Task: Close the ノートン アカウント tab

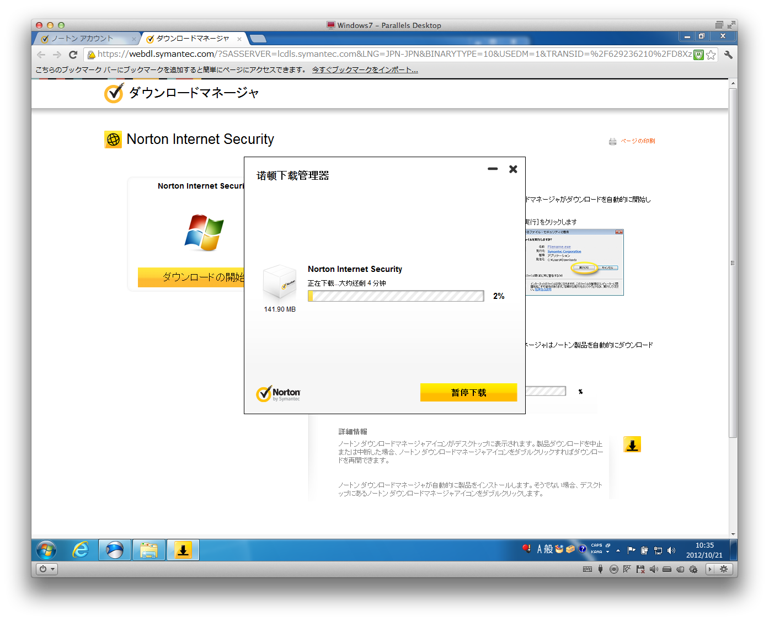Action: [x=133, y=39]
